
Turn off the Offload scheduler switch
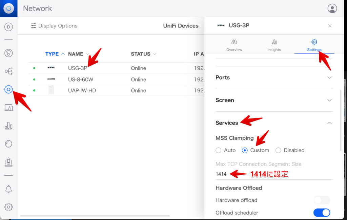[322, 213]
